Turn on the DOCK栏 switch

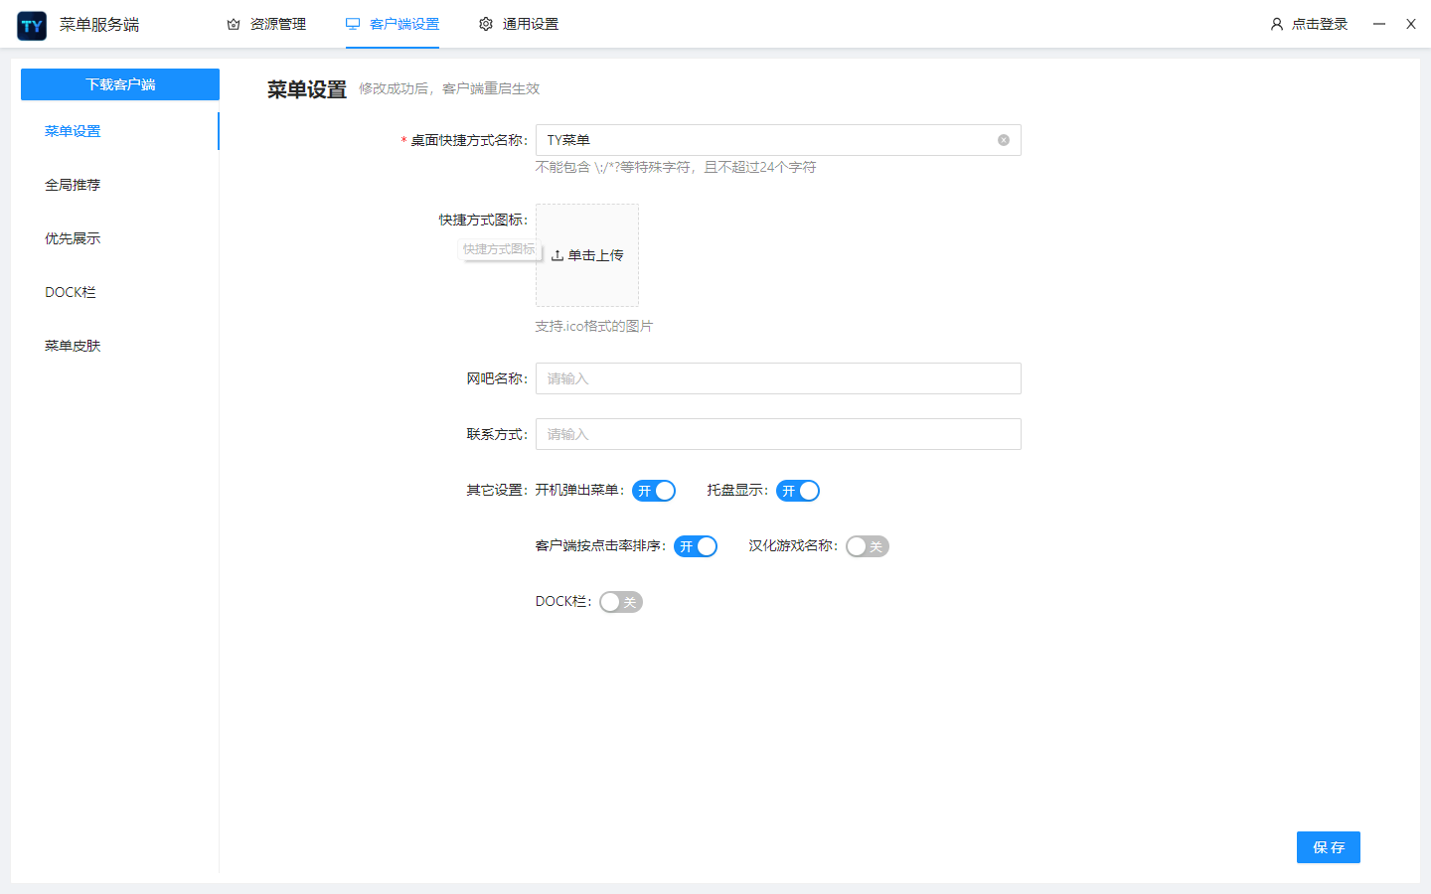621,602
